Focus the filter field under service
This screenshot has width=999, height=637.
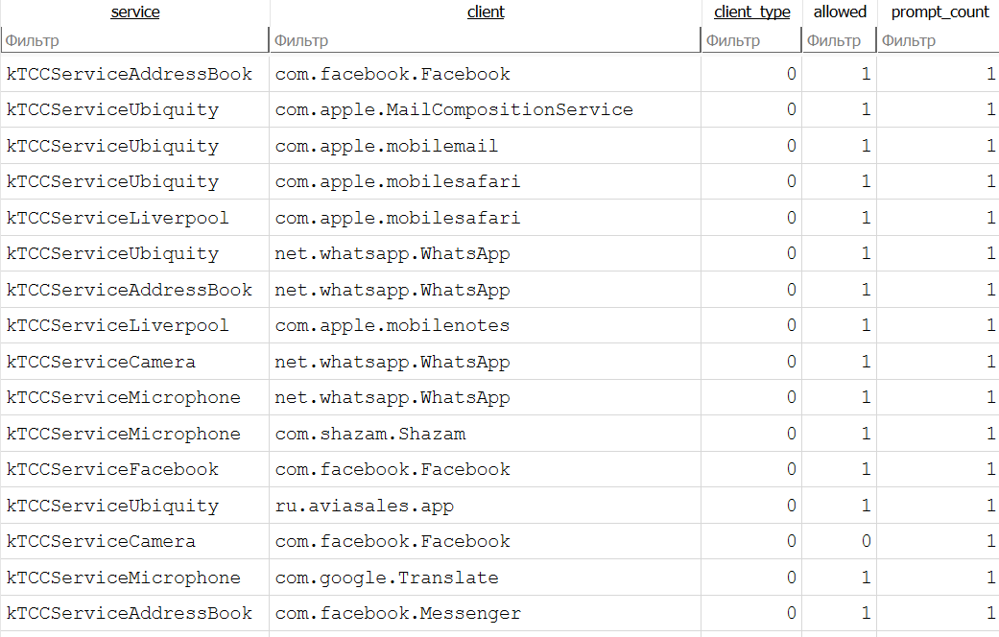[134, 40]
